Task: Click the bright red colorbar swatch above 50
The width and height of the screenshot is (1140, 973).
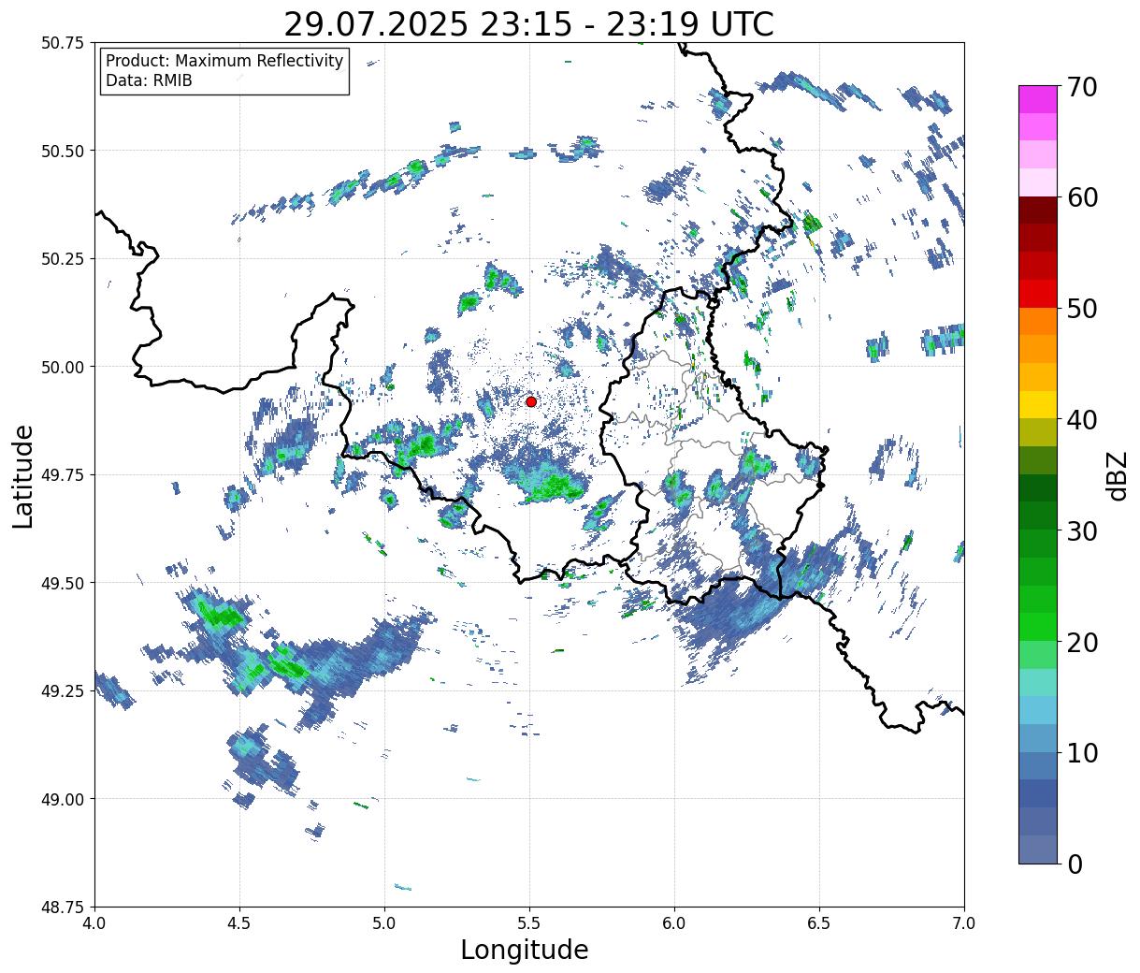Action: pos(1038,294)
